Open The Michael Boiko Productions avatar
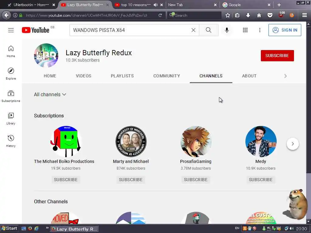This screenshot has height=233, width=311. pos(66,141)
